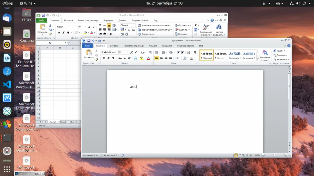This screenshot has width=314, height=176.
Task: Toggle strikethrough formatting in Word
Action: tap(120, 58)
